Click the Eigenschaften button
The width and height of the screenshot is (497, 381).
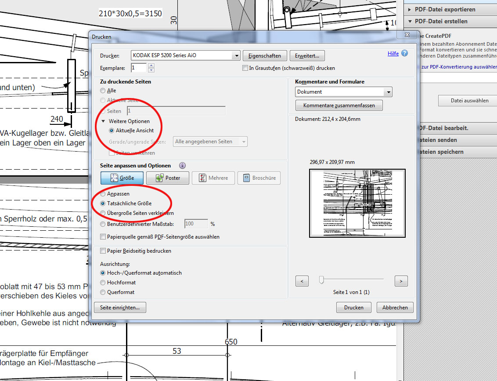265,56
